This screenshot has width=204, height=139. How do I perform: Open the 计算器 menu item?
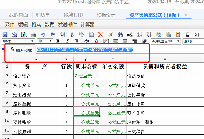[88, 25]
